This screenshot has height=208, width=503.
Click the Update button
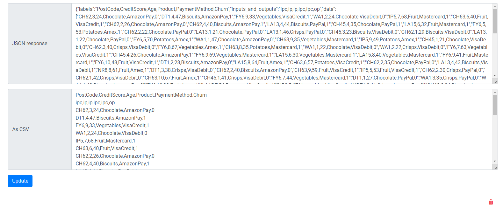20,181
